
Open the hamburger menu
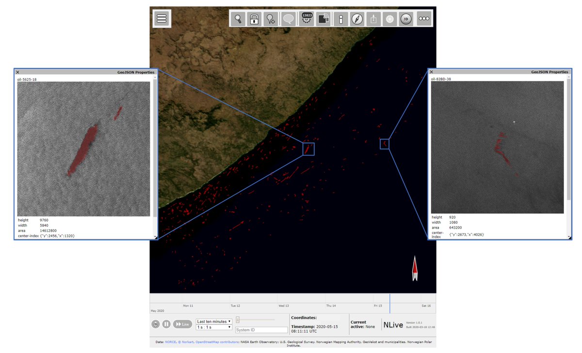tap(162, 18)
